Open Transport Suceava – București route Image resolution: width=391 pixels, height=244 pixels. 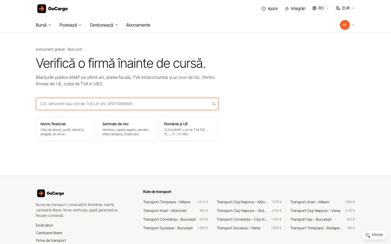point(175,228)
